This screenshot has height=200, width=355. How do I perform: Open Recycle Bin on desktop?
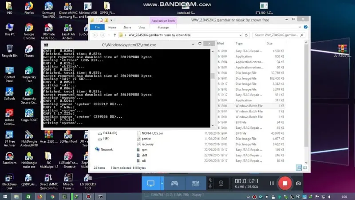pyautogui.click(x=9, y=51)
